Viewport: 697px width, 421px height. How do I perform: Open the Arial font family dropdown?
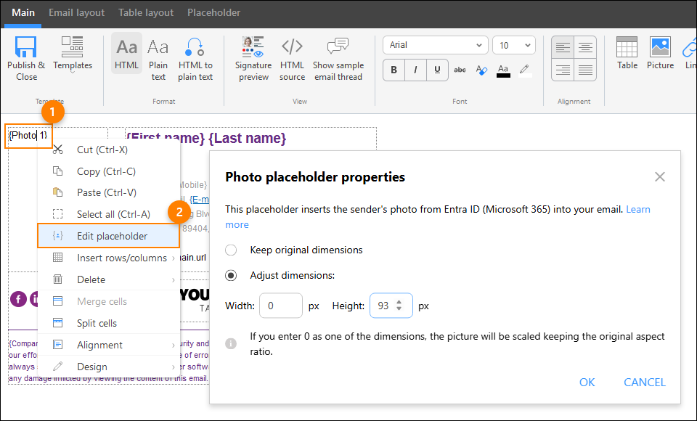click(435, 45)
